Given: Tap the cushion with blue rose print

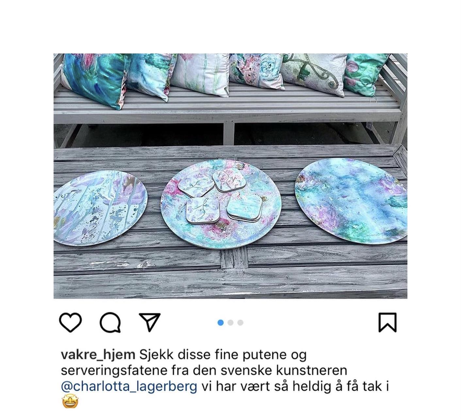Looking at the screenshot, I should click(x=256, y=71).
